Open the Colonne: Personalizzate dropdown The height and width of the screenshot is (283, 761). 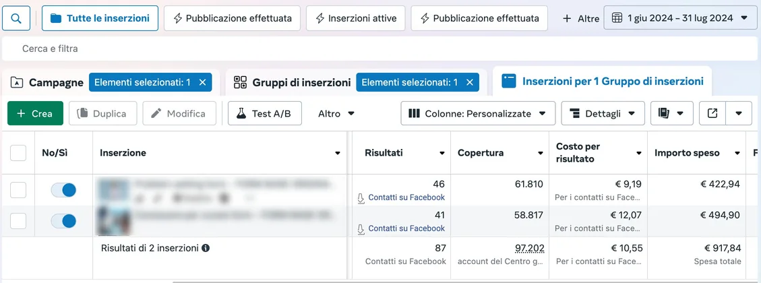point(478,113)
